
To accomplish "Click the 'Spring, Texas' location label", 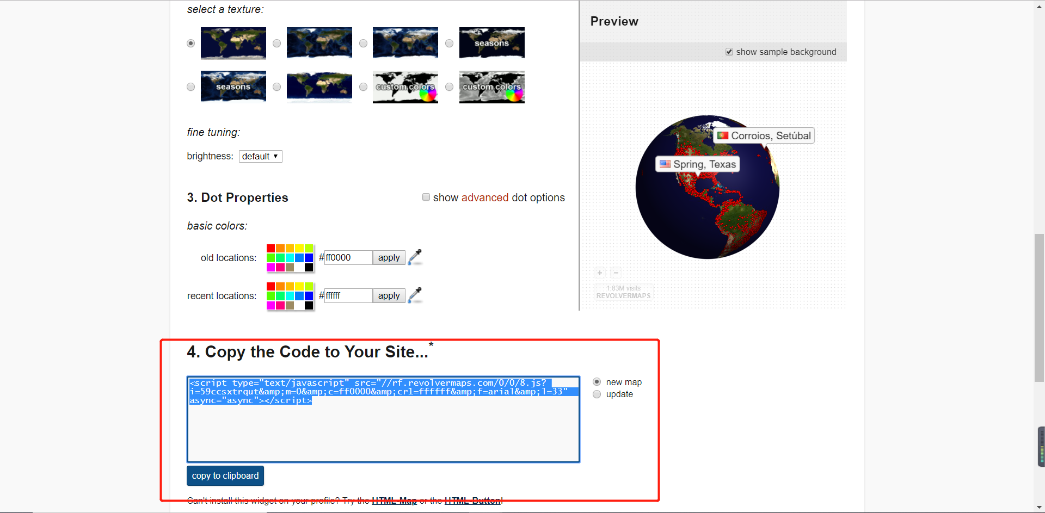I will tap(698, 164).
